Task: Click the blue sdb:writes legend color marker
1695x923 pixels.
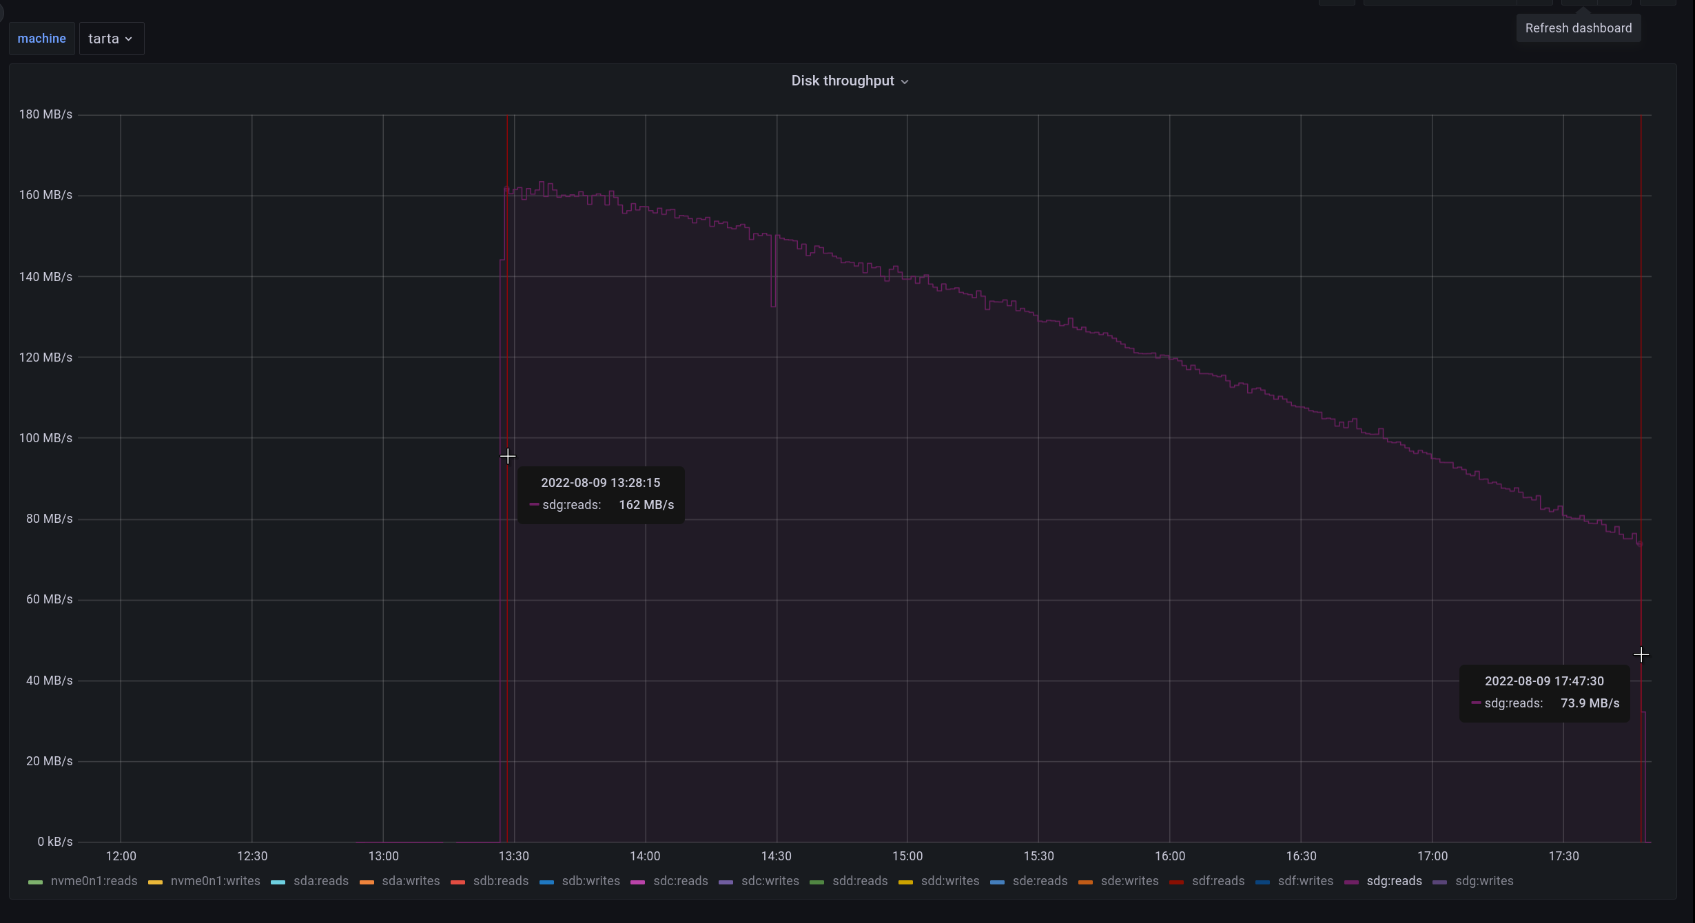Action: (546, 882)
